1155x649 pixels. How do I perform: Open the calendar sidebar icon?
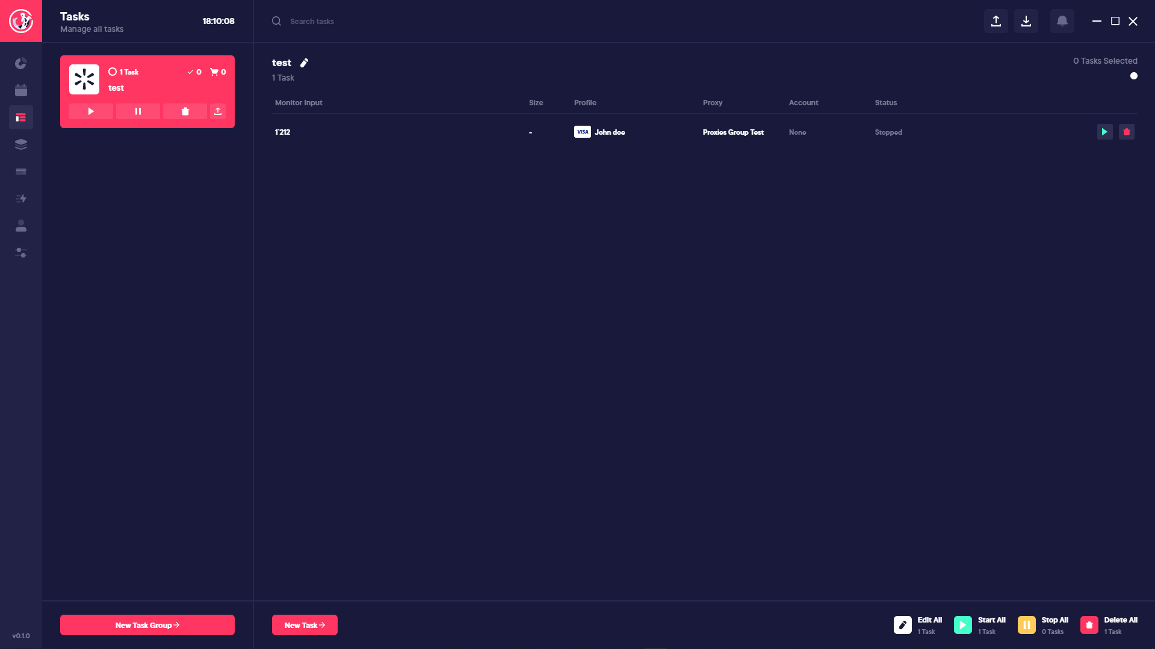point(21,90)
